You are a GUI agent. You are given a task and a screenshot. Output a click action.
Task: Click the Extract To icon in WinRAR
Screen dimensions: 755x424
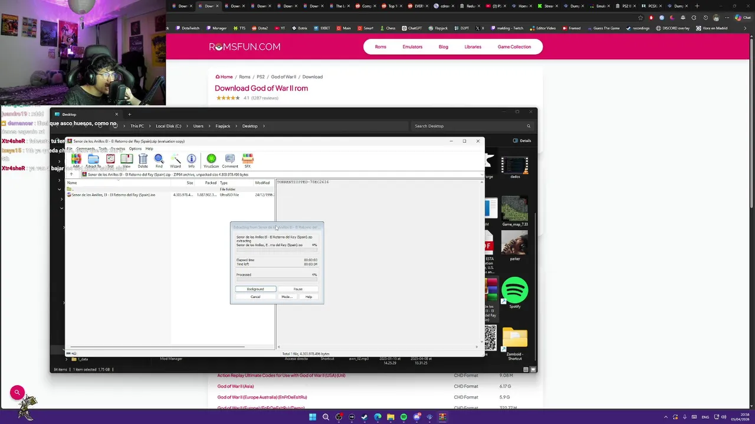(x=93, y=161)
